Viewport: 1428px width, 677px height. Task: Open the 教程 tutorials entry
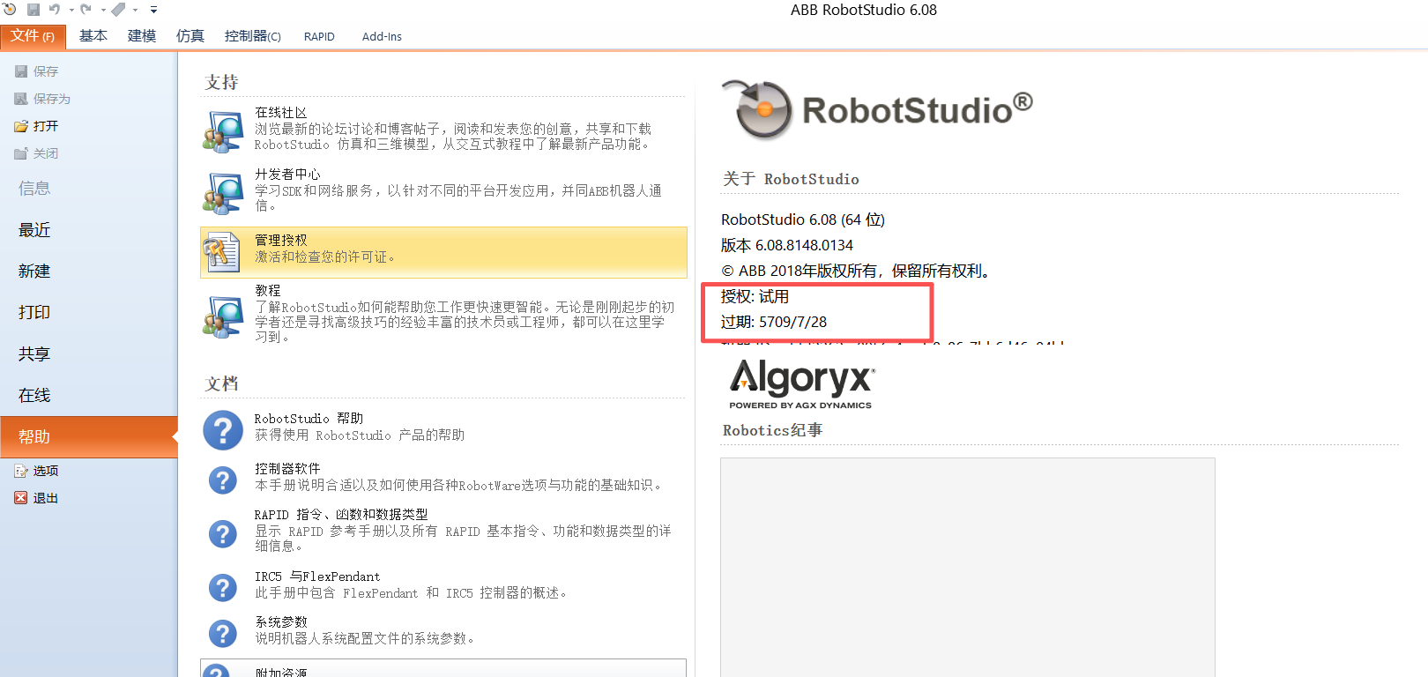click(443, 314)
